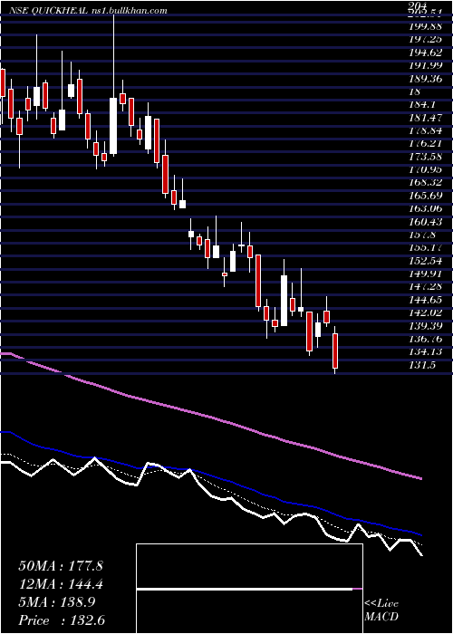The width and height of the screenshot is (453, 634).
Task: Click the 197.25 price axis label
Action: coord(425,40)
